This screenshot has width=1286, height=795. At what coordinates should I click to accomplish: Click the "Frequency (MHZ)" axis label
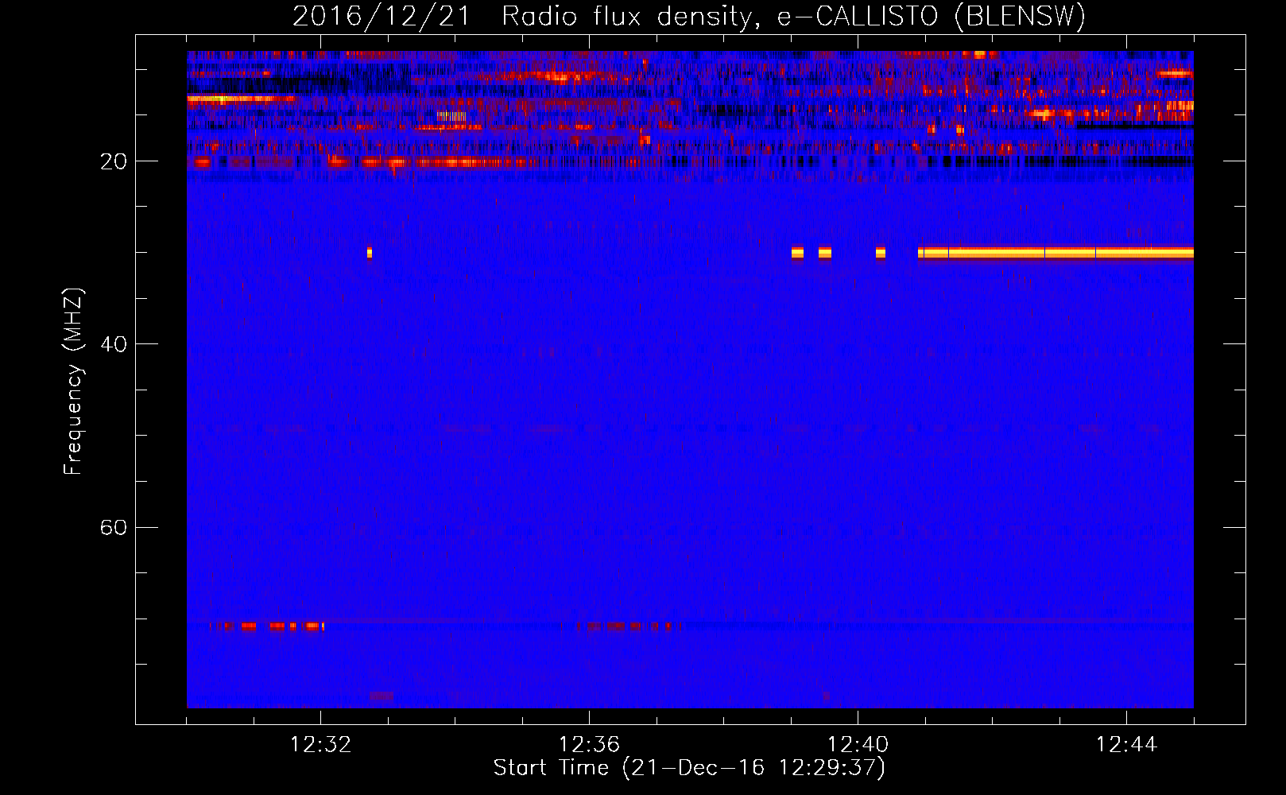pyautogui.click(x=73, y=382)
